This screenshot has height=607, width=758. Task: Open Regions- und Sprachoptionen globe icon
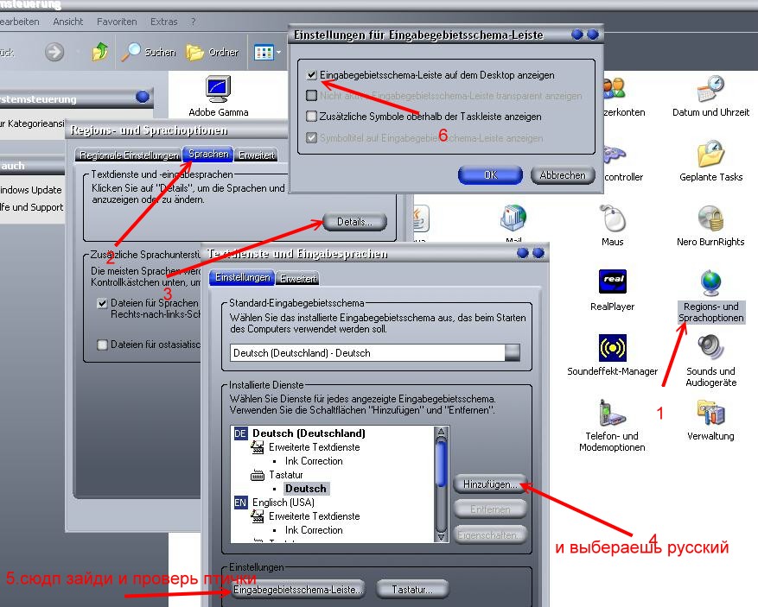click(710, 283)
